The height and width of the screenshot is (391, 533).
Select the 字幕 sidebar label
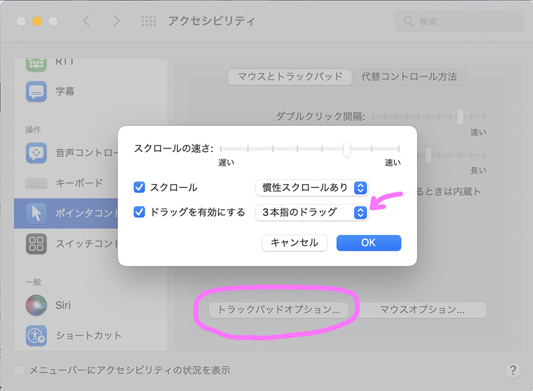coord(65,91)
